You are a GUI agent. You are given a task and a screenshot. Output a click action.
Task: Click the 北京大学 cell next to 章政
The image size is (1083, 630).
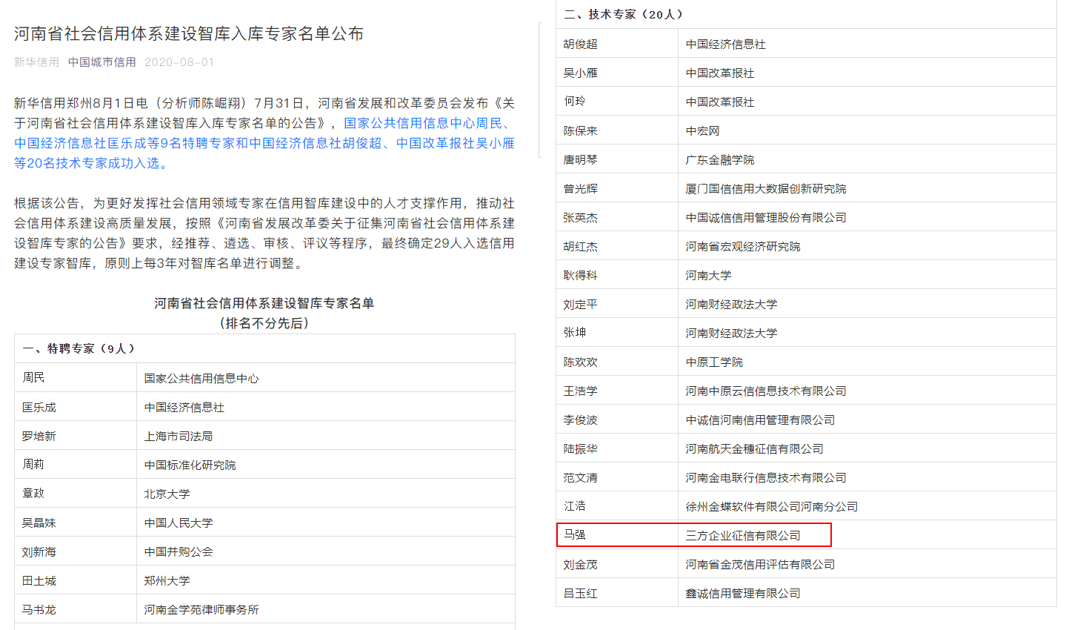pos(167,494)
